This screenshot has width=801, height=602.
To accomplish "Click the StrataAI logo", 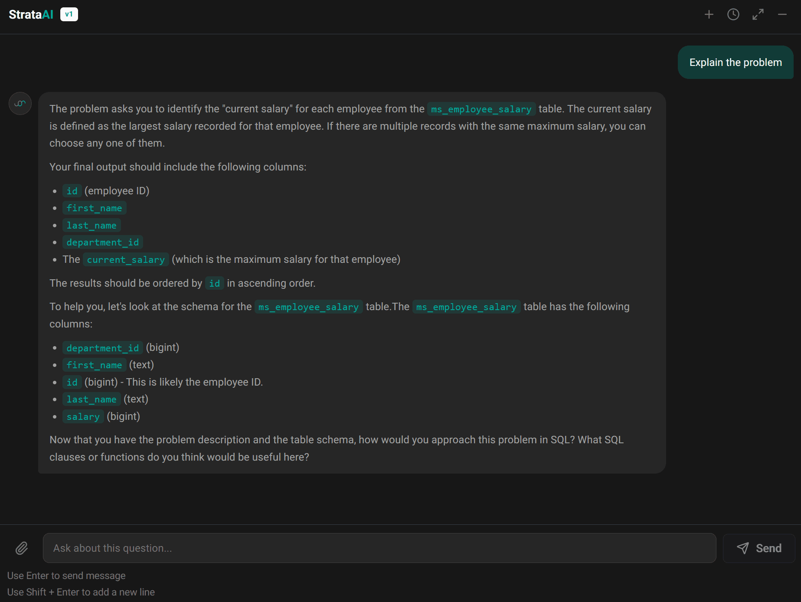I will [31, 15].
